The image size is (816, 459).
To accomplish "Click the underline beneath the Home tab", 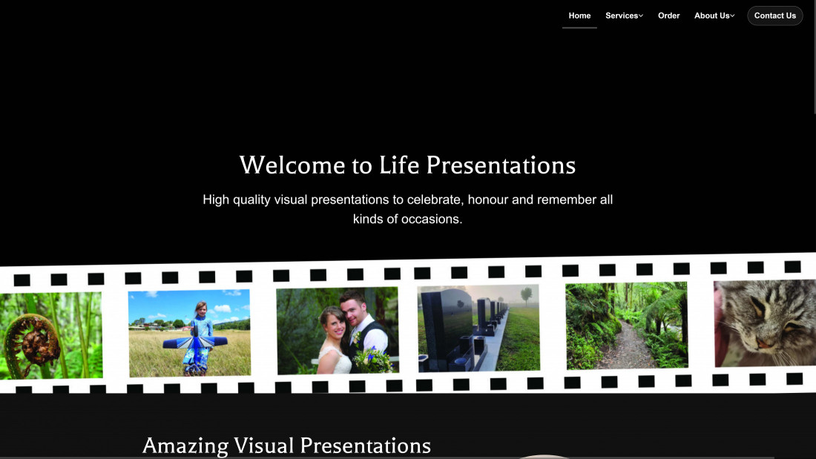I will 579,28.
